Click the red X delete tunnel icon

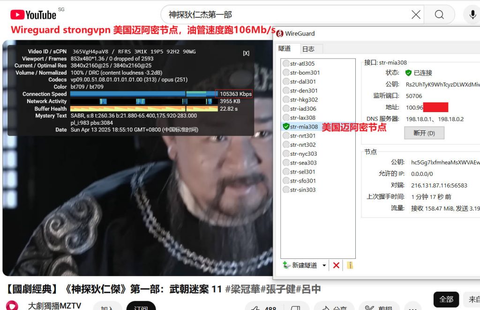(x=336, y=265)
